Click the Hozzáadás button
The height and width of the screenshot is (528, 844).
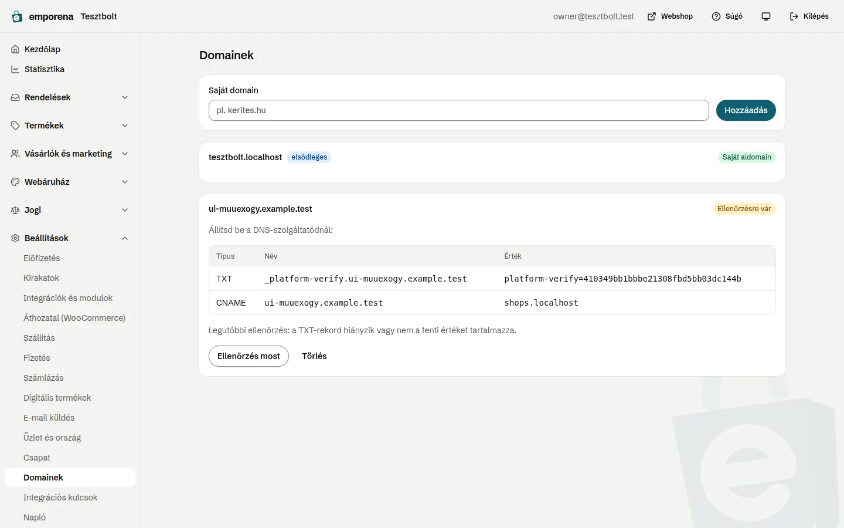(x=746, y=110)
